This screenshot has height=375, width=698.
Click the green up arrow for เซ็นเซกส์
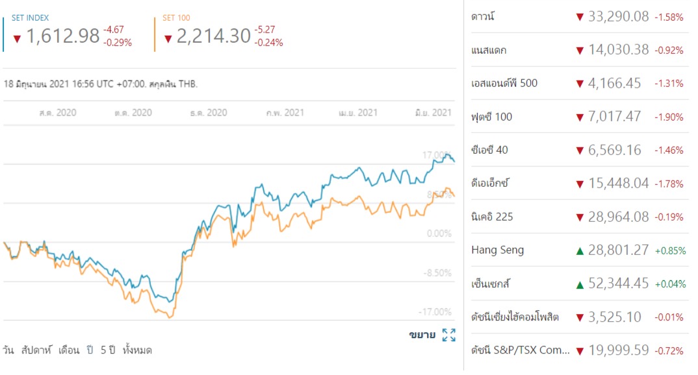(x=580, y=284)
